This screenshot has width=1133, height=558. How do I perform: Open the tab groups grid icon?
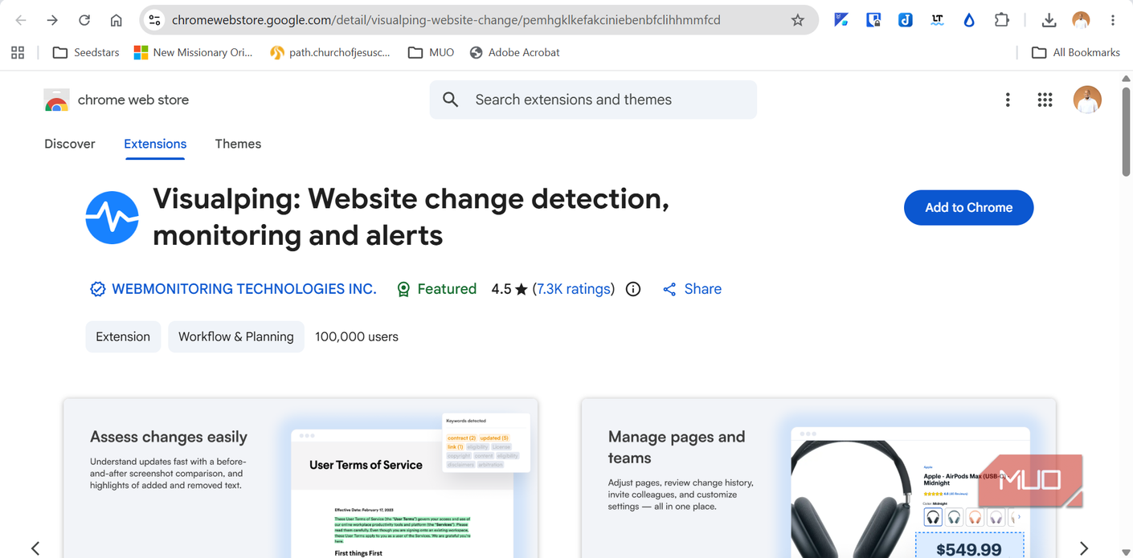coord(18,52)
